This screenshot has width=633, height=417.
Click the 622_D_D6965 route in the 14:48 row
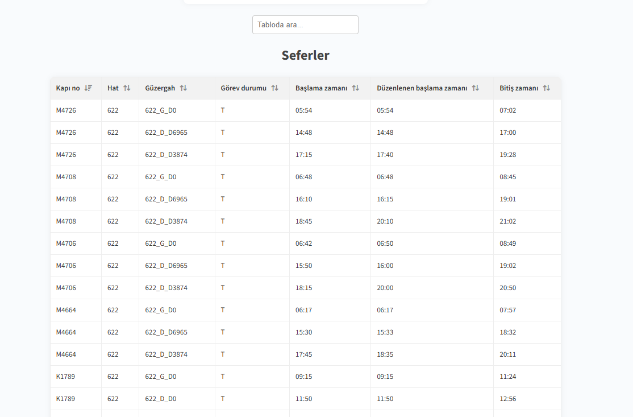click(x=166, y=133)
